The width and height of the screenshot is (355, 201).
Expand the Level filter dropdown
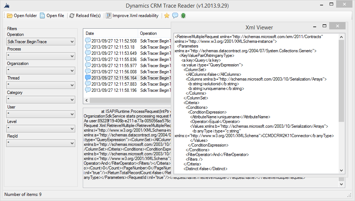click(41, 129)
